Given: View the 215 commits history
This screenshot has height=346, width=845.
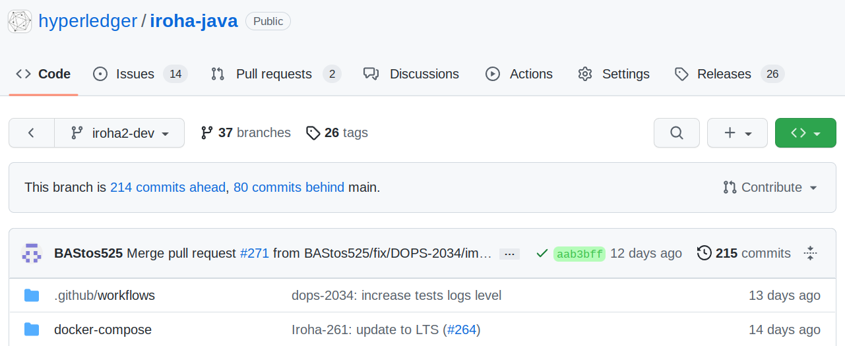Looking at the screenshot, I should 744,253.
